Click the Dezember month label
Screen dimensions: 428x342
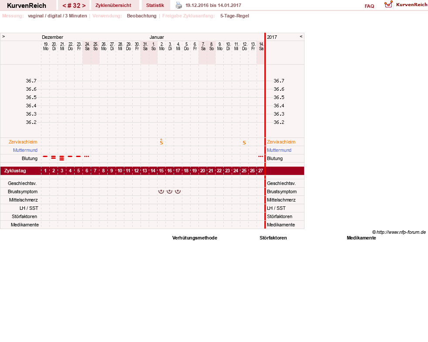52,37
